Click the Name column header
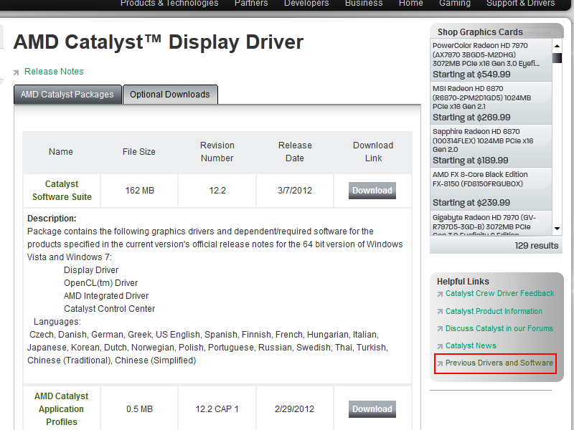 (61, 152)
